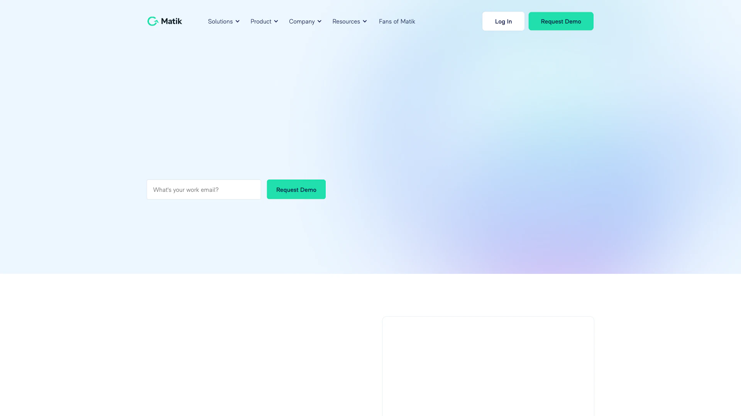Click the top border of the outlined card

click(x=488, y=317)
